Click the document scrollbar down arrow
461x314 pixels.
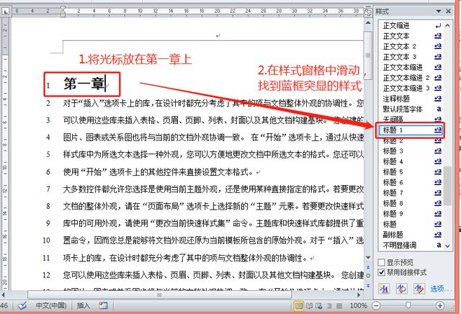click(368, 258)
